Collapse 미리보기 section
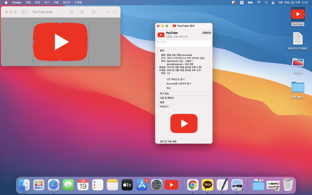Screen dimensions: 312x195 click(x=158, y=107)
